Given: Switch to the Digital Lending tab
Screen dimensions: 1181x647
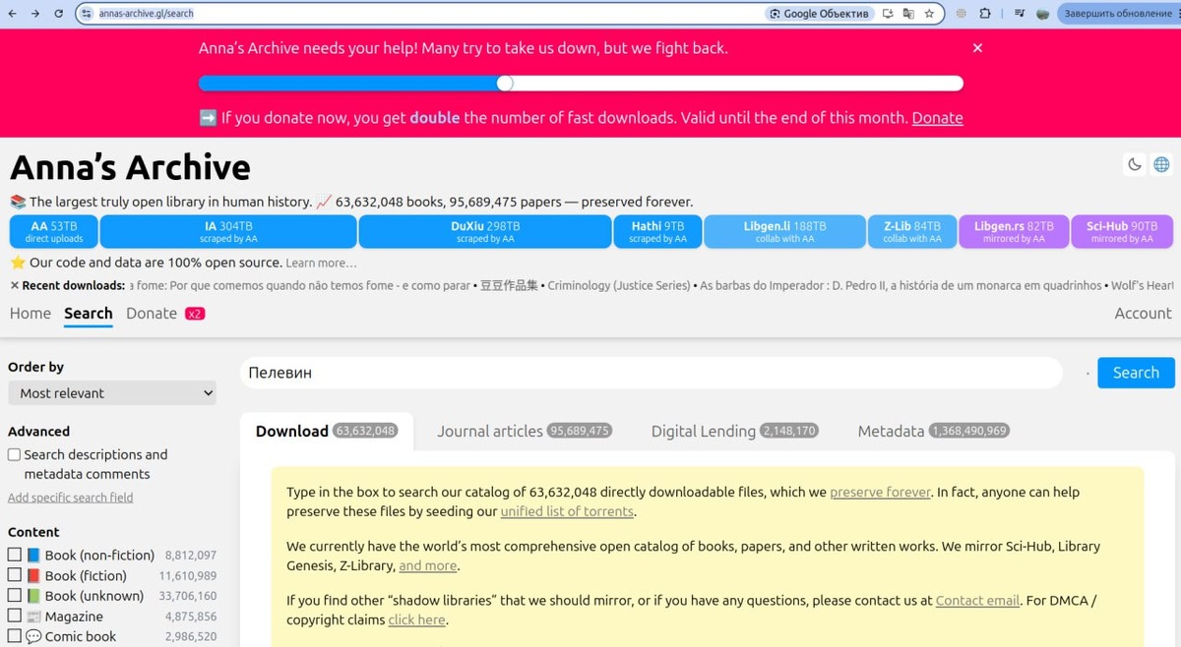Looking at the screenshot, I should (735, 432).
